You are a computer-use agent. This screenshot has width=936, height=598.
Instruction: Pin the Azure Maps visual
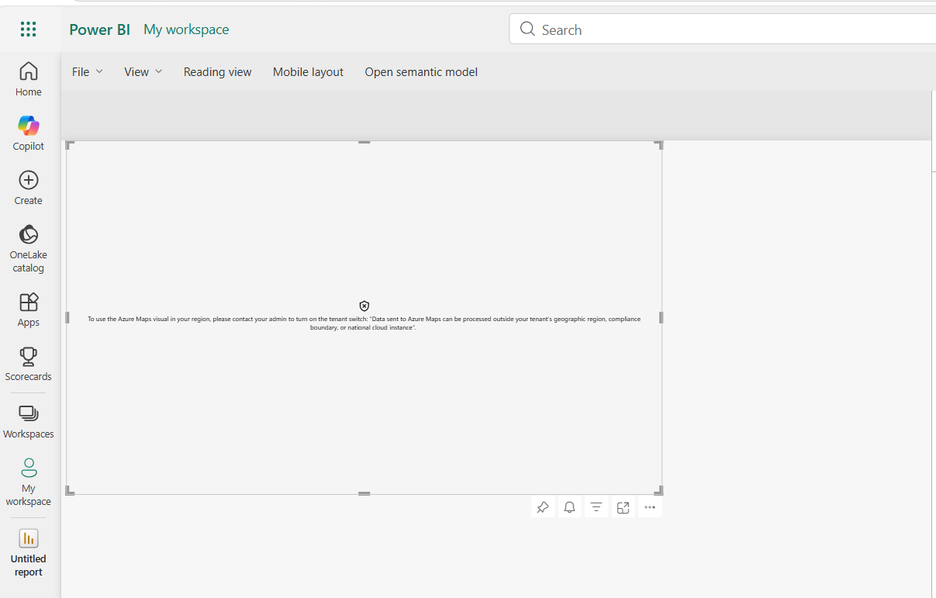(543, 507)
